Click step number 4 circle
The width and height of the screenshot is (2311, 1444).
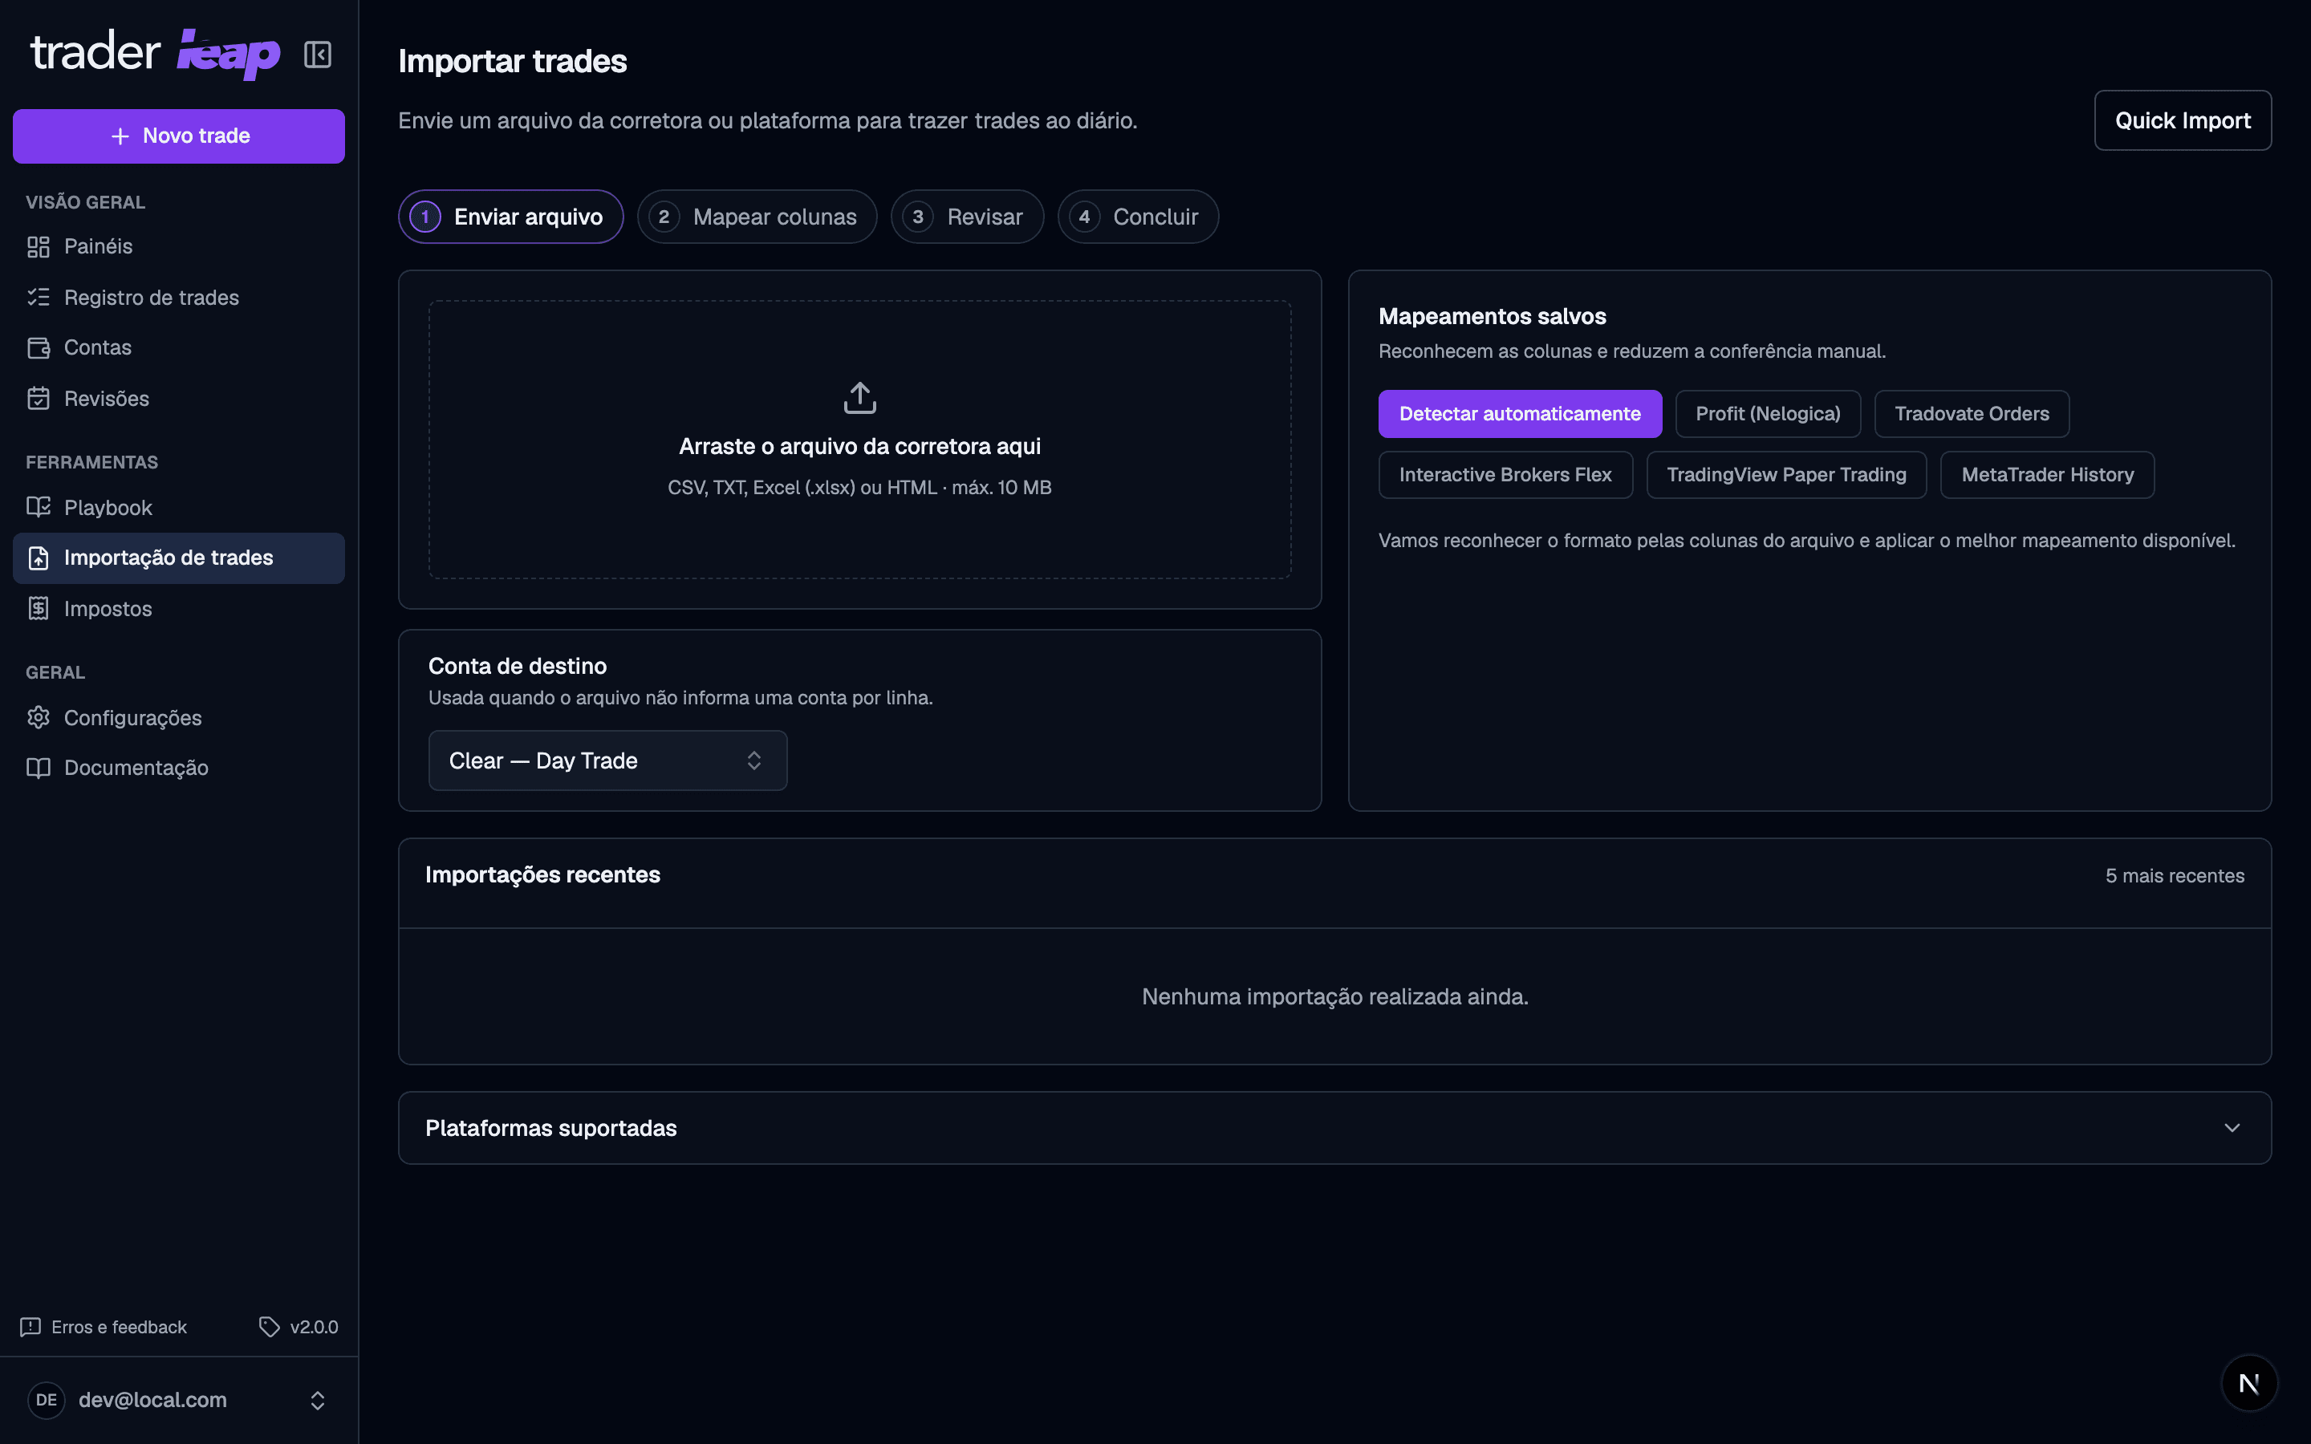[1084, 217]
